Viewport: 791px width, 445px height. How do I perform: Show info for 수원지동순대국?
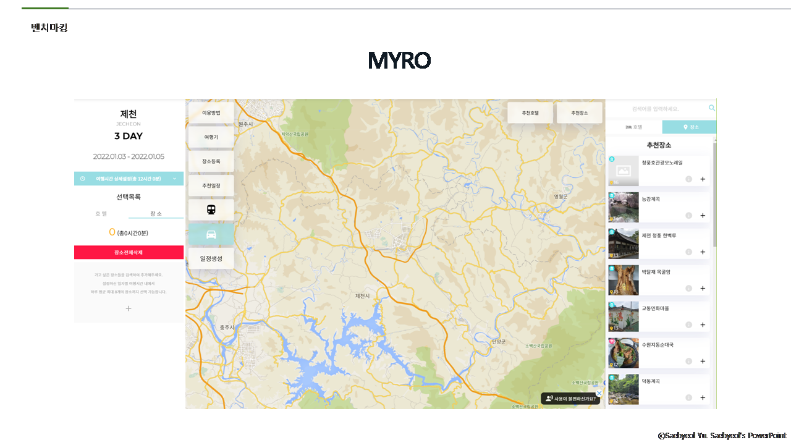click(688, 362)
